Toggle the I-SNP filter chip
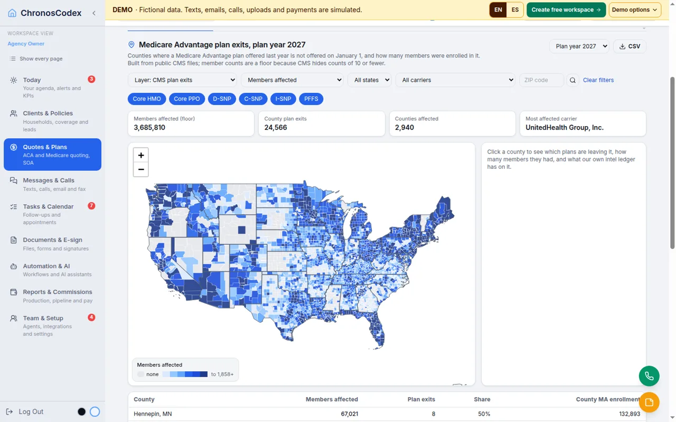676x422 pixels. pos(283,99)
